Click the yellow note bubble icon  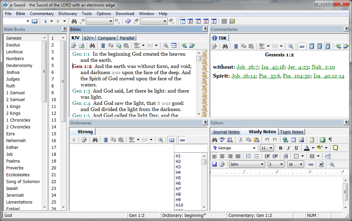(x=335, y=148)
